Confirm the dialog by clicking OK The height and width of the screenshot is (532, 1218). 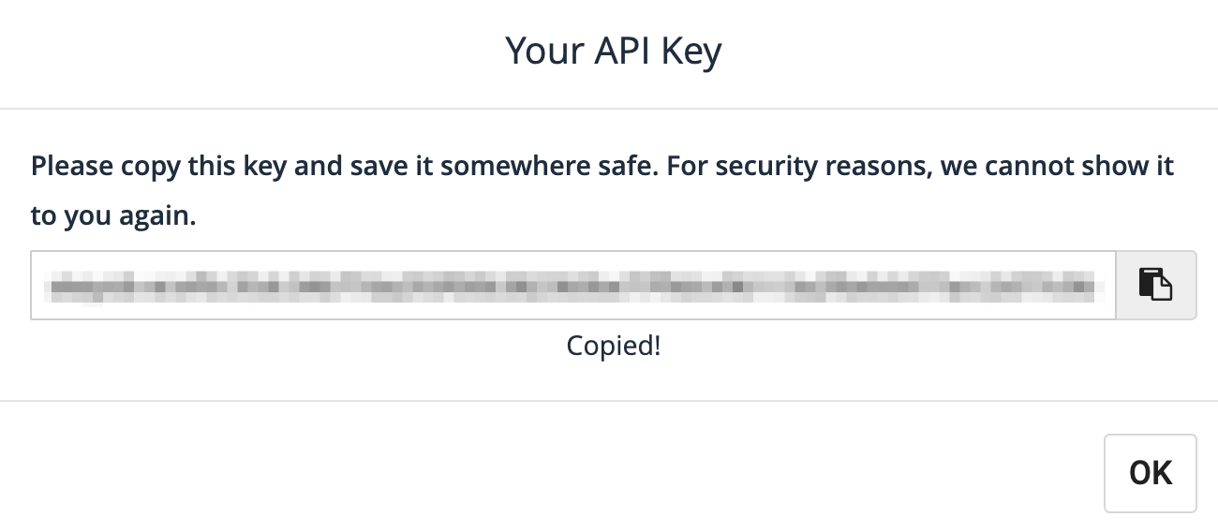point(1150,473)
